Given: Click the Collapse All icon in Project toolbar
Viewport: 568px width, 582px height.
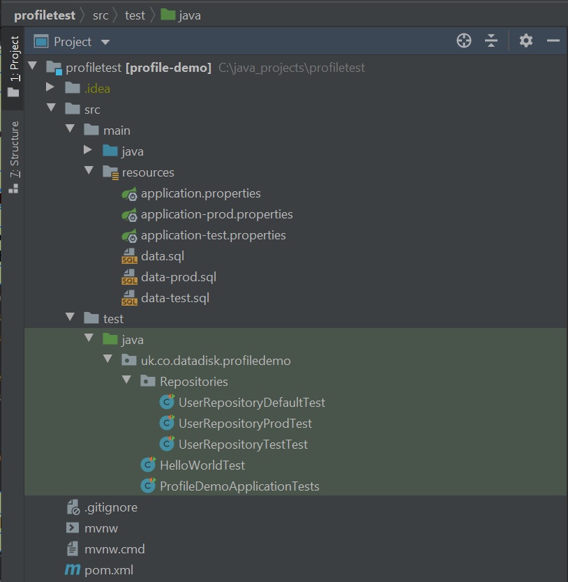Looking at the screenshot, I should 491,41.
